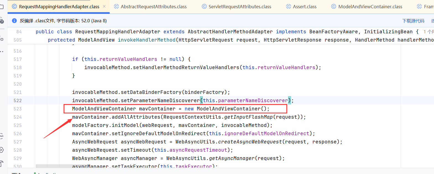Open the Build hammer tool window icon
This screenshot has width=434, height=174.
pos(1,164)
